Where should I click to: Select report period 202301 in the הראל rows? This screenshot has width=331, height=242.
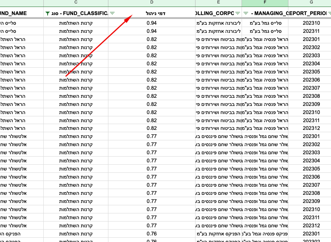tap(310, 39)
